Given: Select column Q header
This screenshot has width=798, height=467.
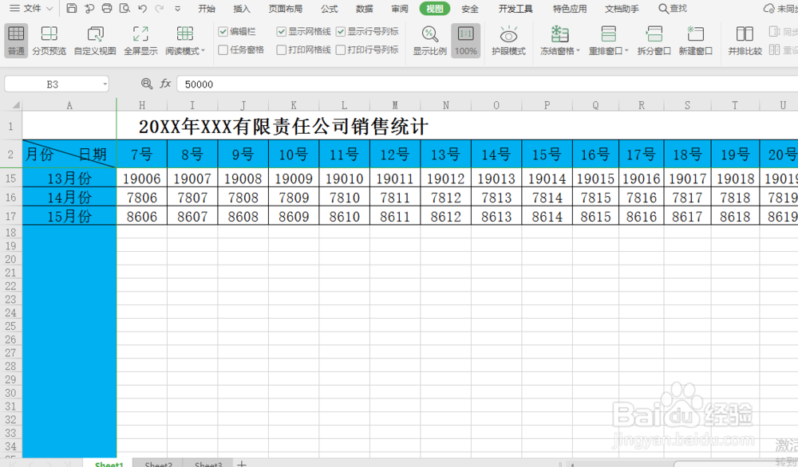Looking at the screenshot, I should 595,105.
